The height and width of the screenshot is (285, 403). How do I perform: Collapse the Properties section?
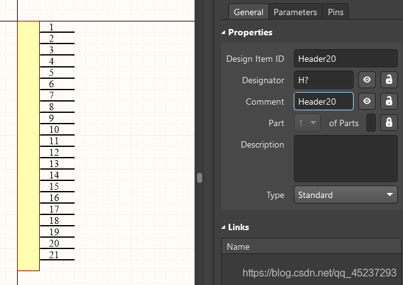click(223, 32)
